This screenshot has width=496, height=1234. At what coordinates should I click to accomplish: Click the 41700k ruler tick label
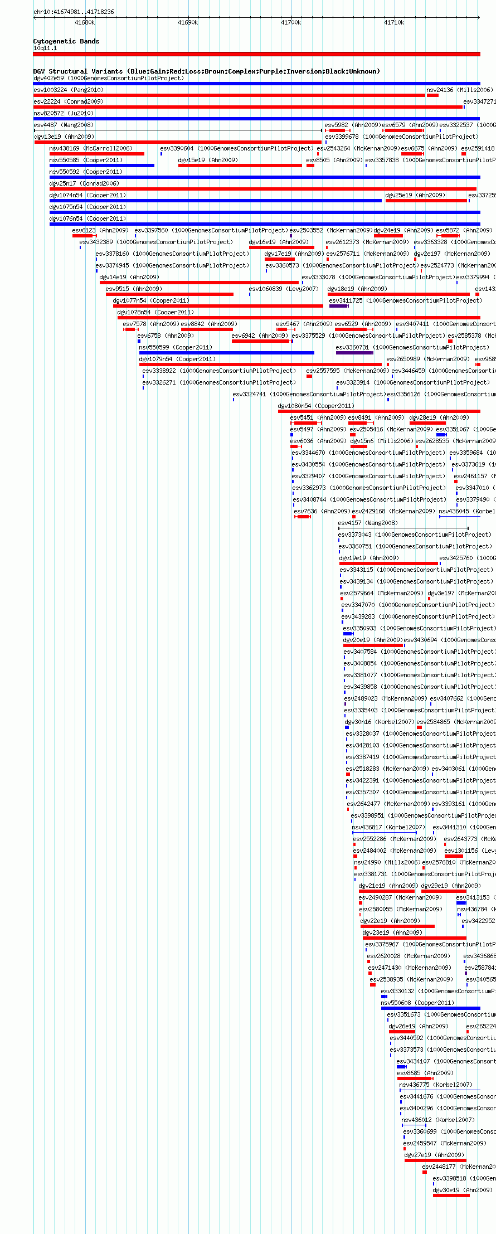(291, 22)
